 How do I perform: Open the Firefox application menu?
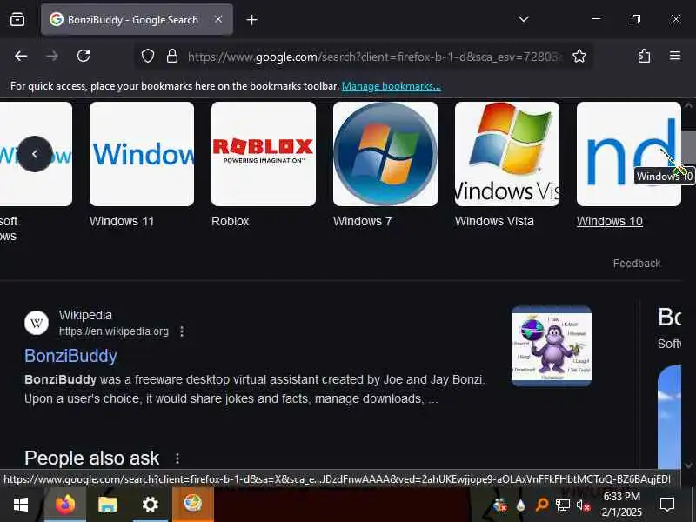pyautogui.click(x=675, y=56)
